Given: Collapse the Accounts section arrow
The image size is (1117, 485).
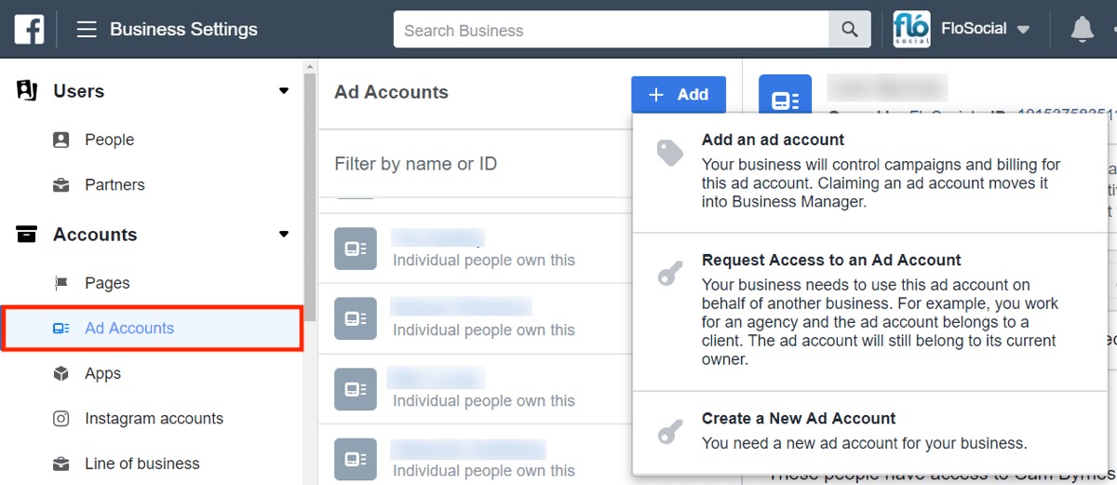Looking at the screenshot, I should click(284, 235).
